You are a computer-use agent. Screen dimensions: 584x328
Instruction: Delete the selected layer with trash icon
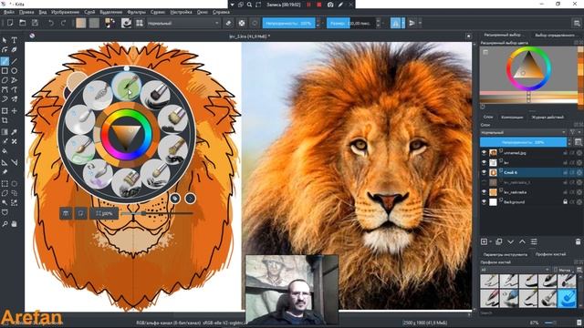click(x=578, y=241)
